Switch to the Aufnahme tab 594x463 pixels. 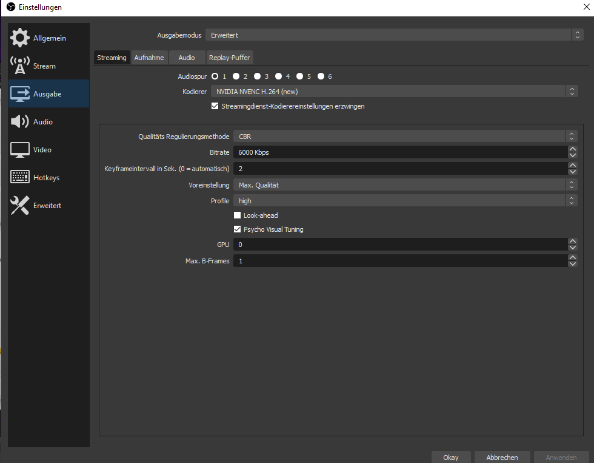[x=149, y=58]
